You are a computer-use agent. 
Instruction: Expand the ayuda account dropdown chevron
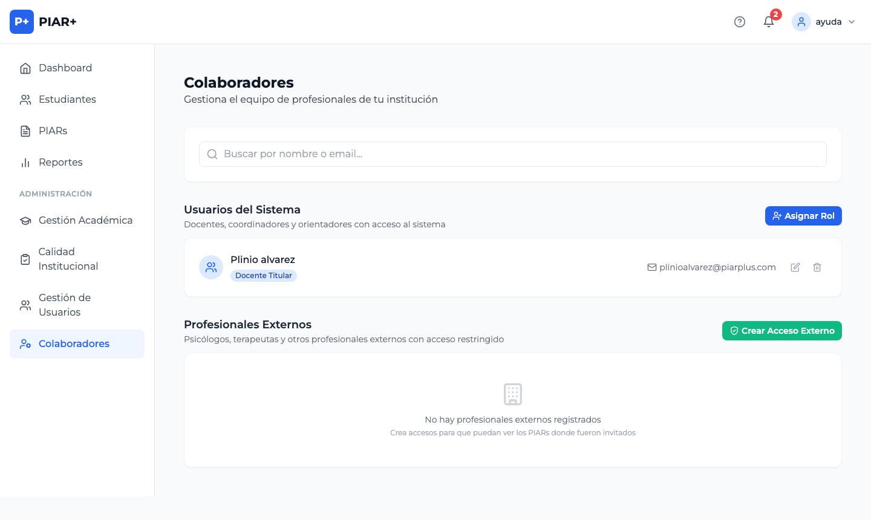click(x=852, y=22)
